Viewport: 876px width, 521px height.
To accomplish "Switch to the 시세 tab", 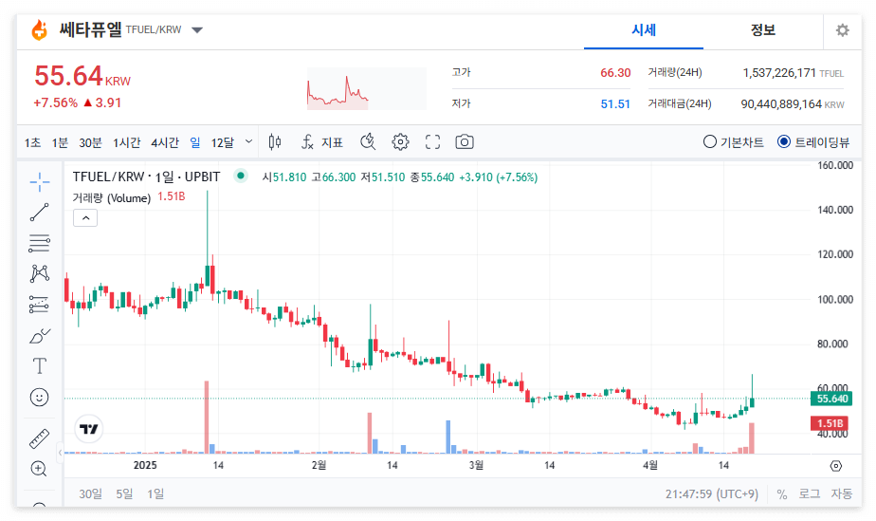I will click(x=644, y=30).
